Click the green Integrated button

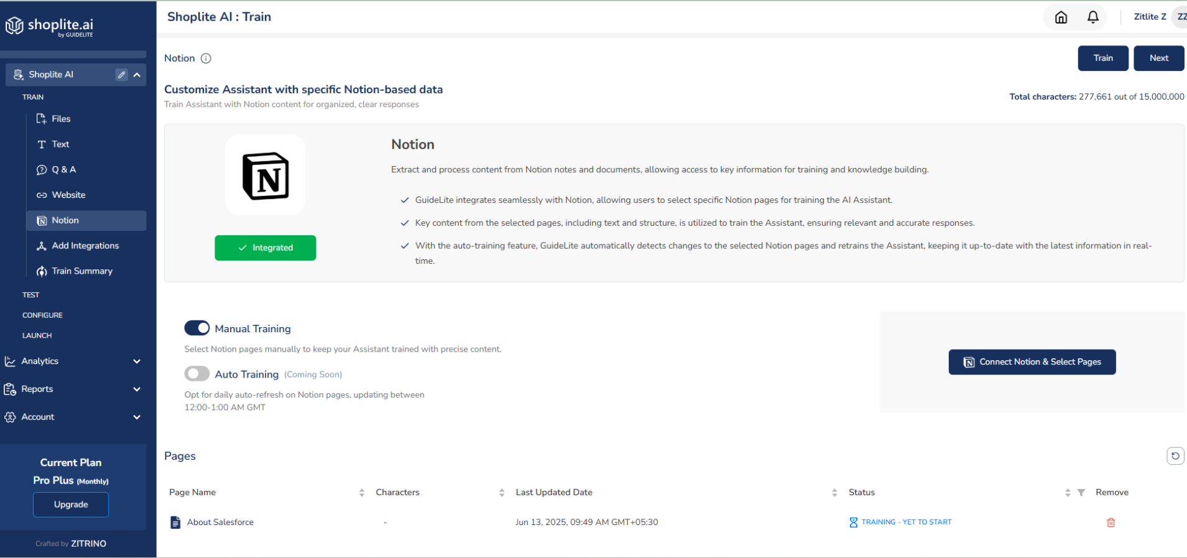(266, 248)
